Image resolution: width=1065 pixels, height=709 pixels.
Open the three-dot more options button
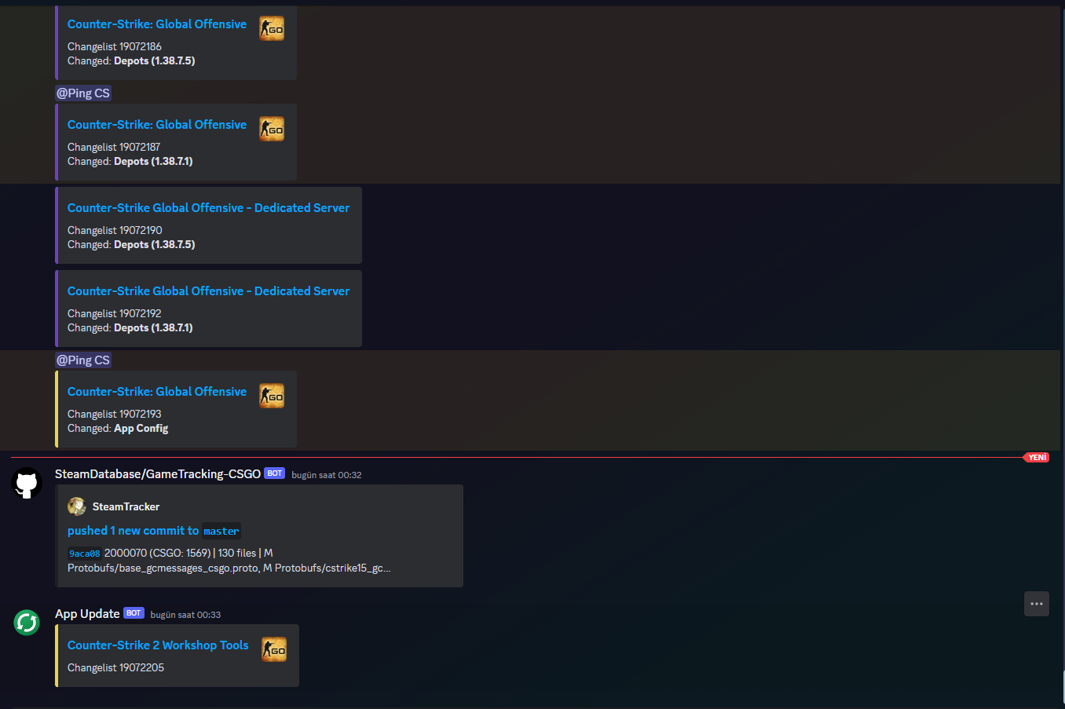1037,604
